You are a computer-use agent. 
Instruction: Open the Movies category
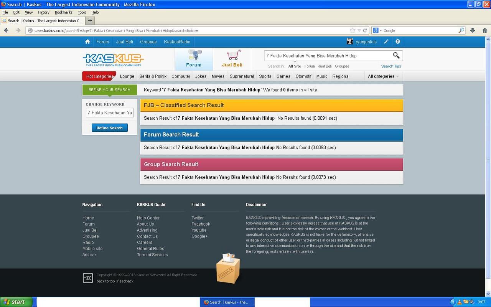point(218,76)
